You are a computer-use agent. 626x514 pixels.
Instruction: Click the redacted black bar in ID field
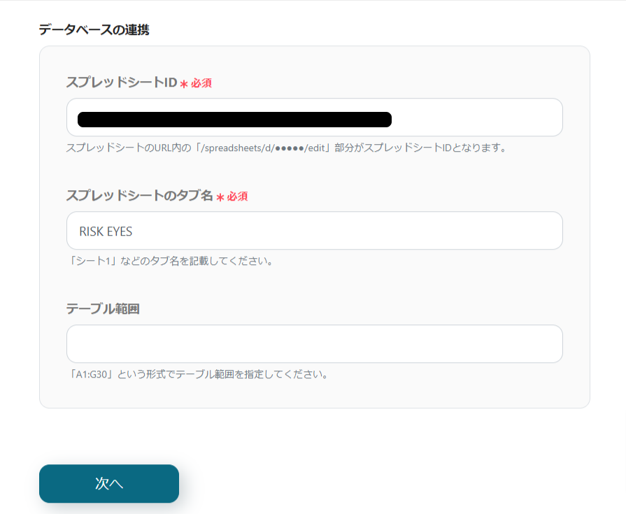click(234, 120)
